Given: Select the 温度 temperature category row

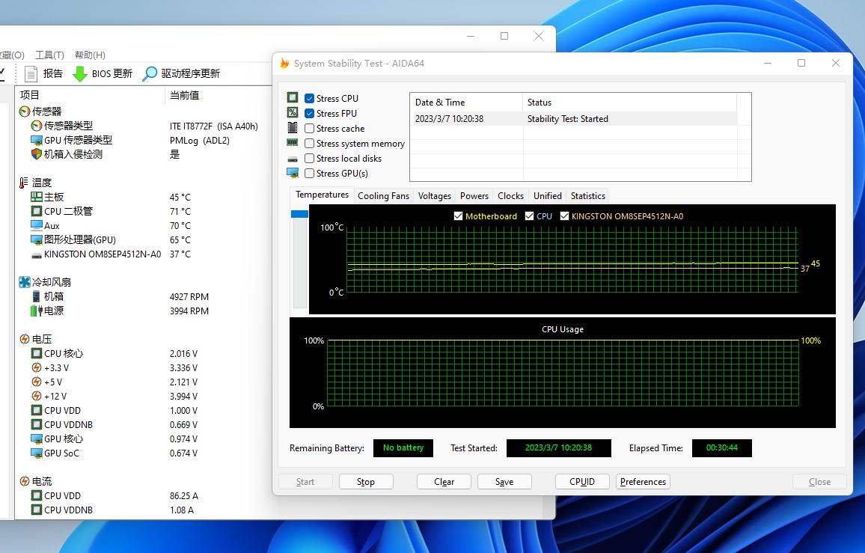Looking at the screenshot, I should click(x=41, y=183).
